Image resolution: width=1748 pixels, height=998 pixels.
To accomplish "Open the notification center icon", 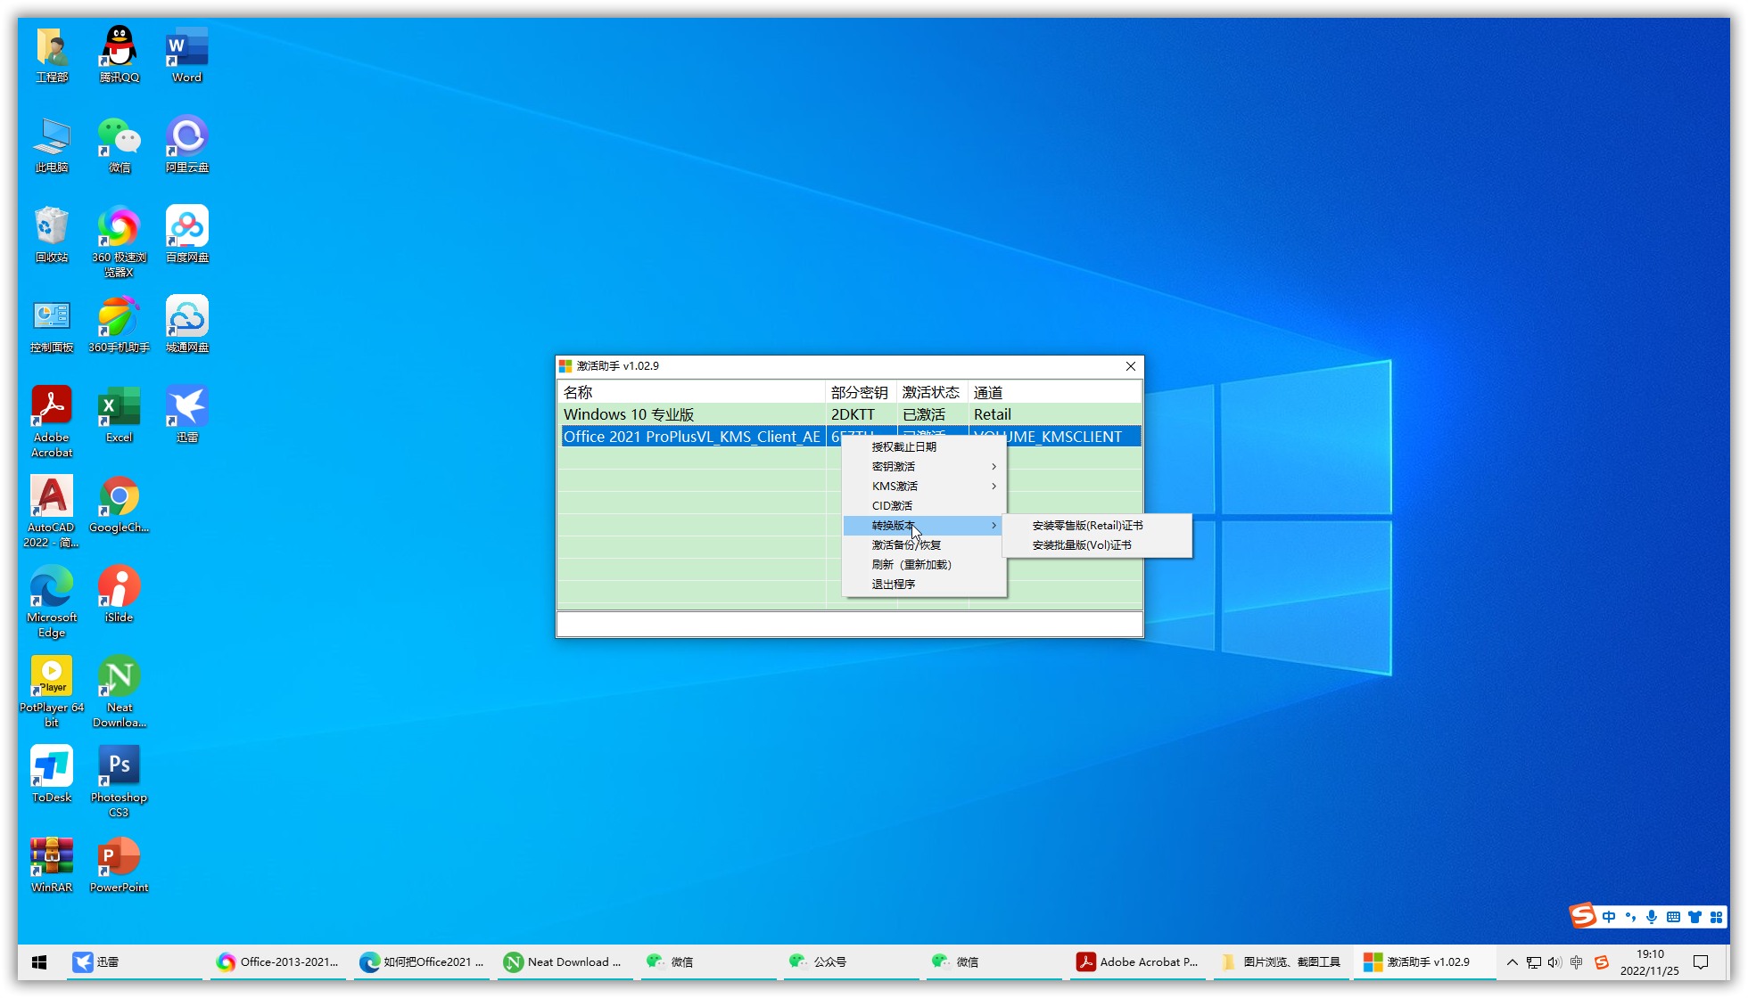I will click(x=1701, y=962).
